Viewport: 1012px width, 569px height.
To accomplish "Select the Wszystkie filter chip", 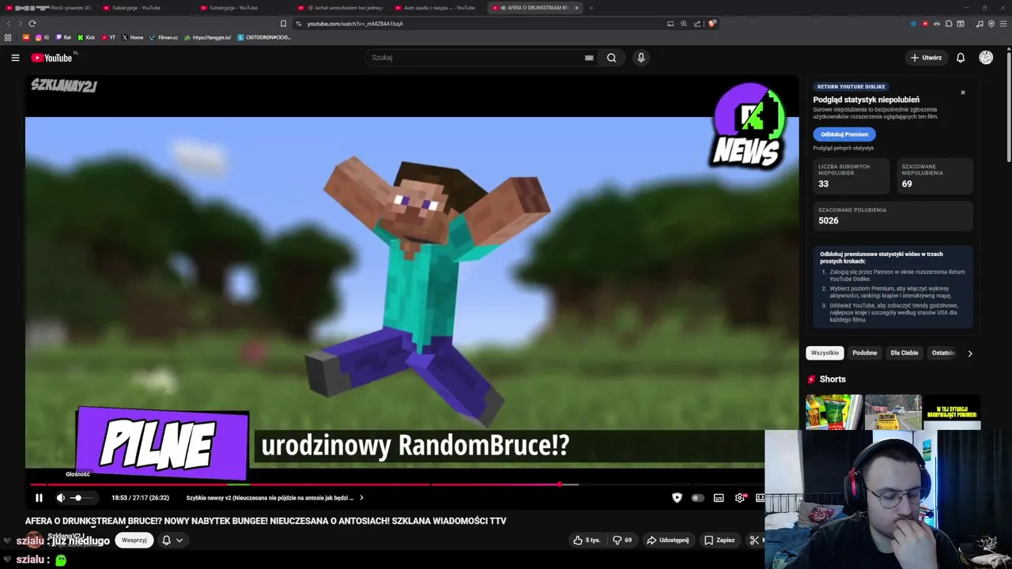I will tap(825, 353).
